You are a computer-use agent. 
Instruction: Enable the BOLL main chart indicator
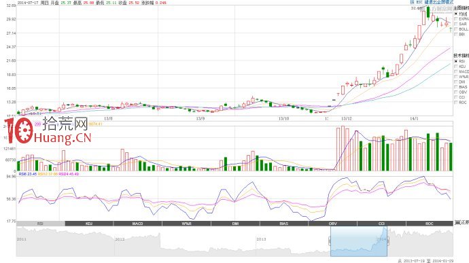[456, 29]
